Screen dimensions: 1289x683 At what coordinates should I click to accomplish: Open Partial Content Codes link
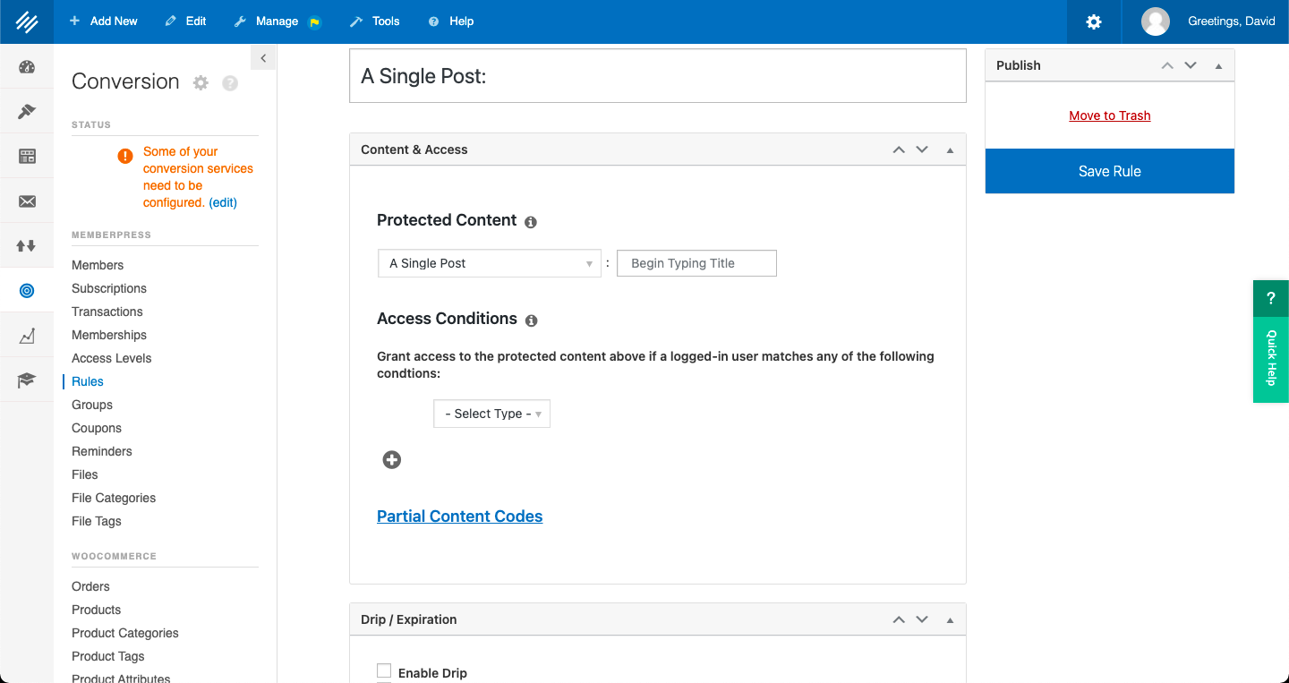pos(459,517)
